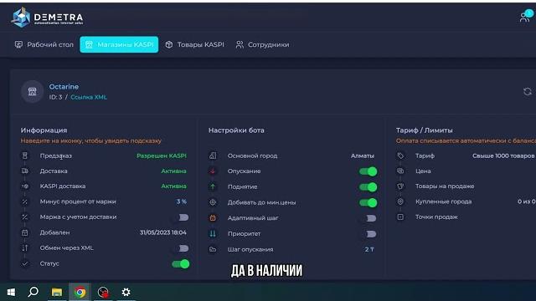
Task: Click the Demetra logo
Action: click(47, 17)
